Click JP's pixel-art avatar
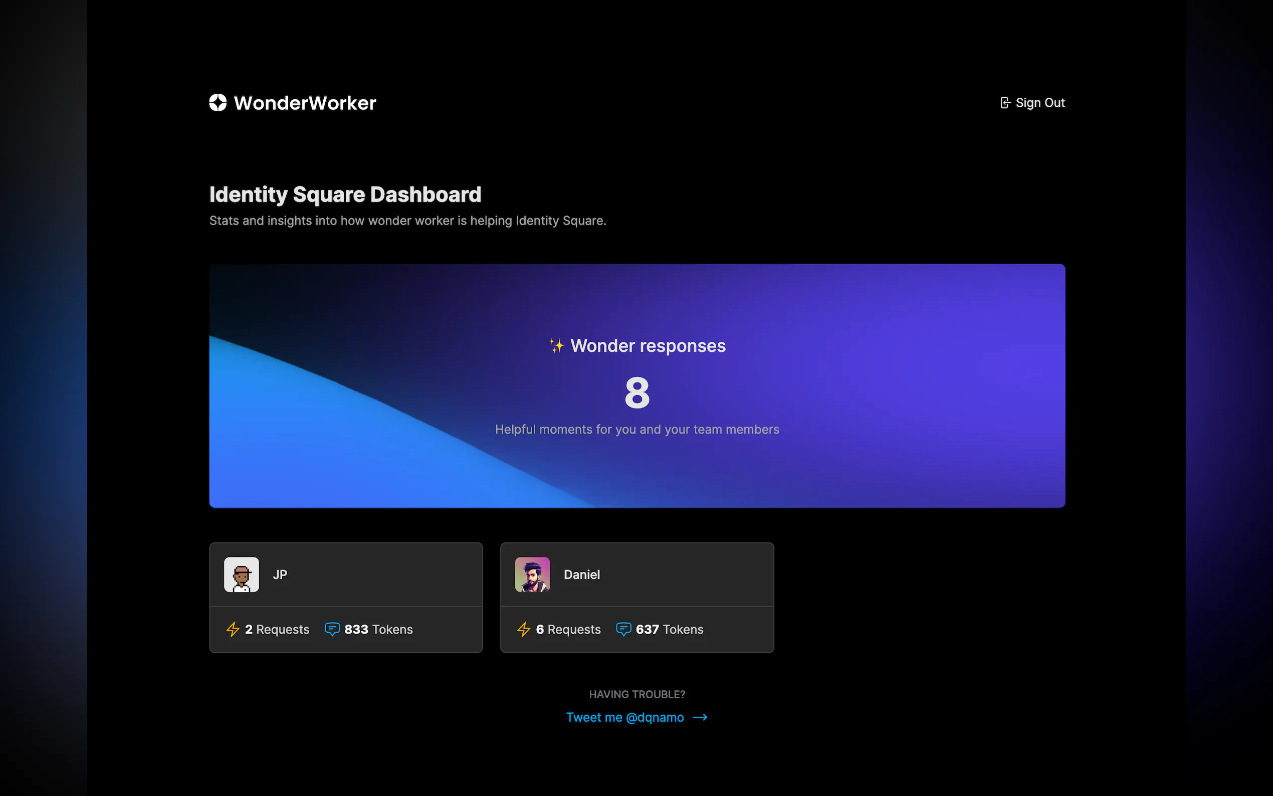 [x=242, y=574]
